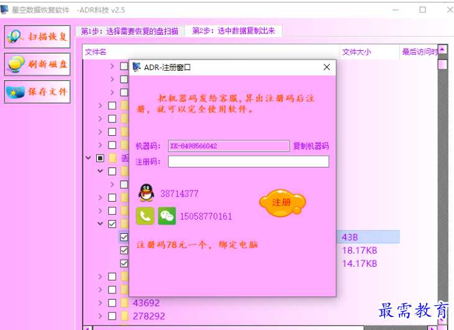Click the vertical scrollbar up arrow
The height and width of the screenshot is (330, 454).
coord(443,50)
